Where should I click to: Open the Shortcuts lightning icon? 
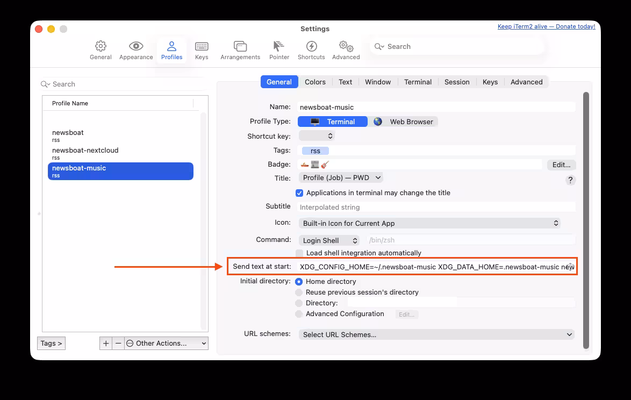[311, 47]
